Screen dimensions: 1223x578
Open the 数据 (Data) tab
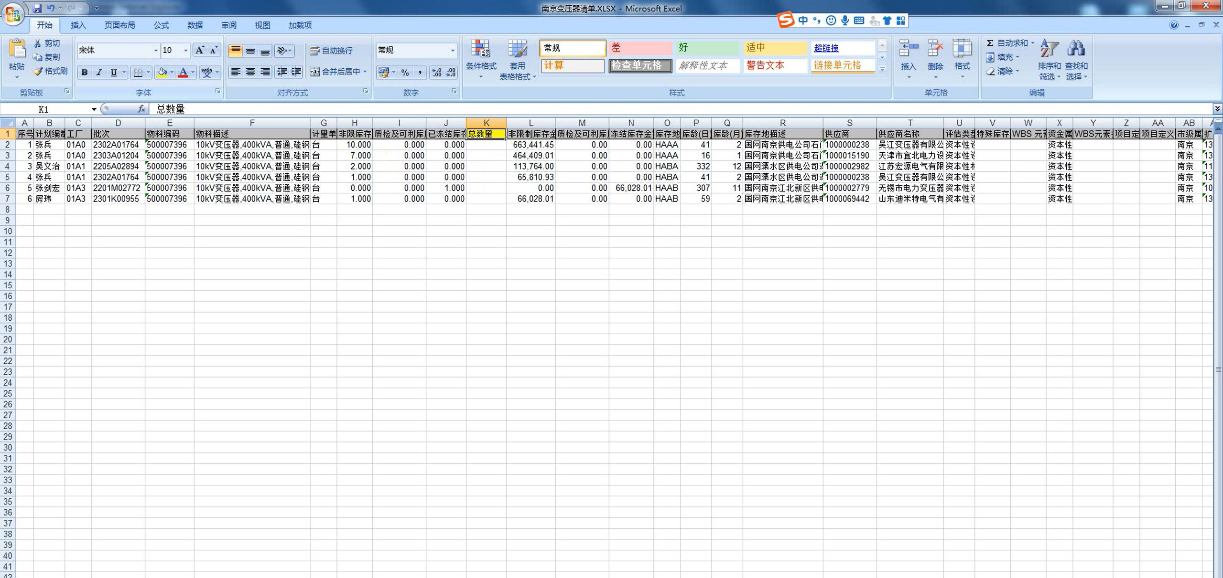(x=195, y=25)
